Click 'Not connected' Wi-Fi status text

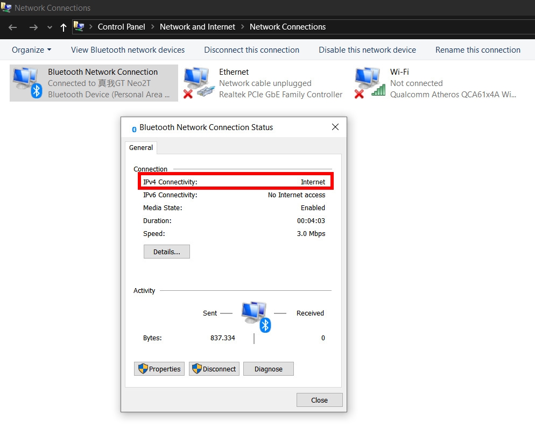click(416, 83)
